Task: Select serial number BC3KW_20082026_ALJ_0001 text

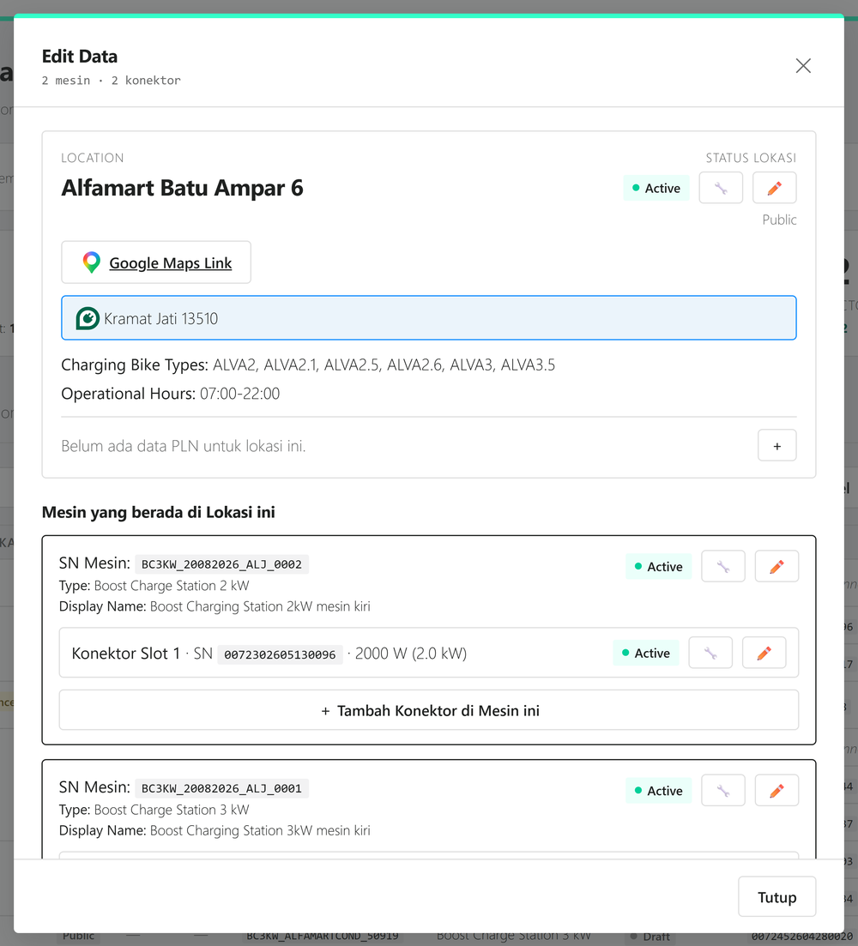Action: coord(221,788)
